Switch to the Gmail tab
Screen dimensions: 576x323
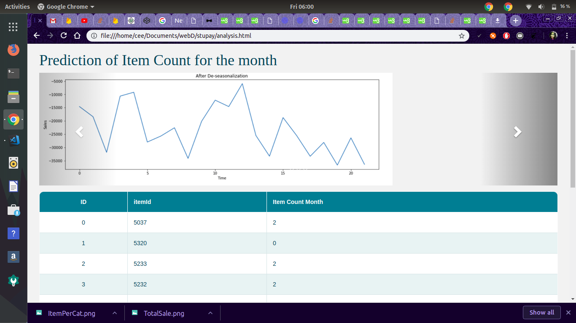coord(53,21)
